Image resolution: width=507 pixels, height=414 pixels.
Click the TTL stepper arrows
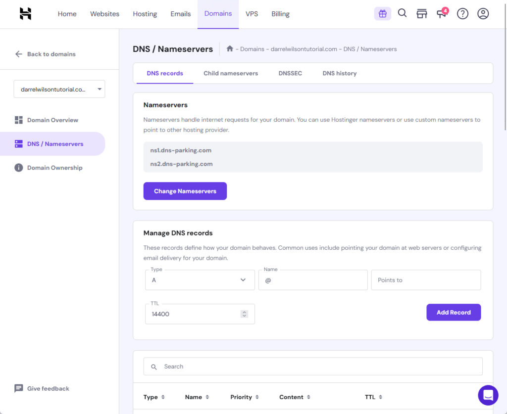(x=245, y=314)
